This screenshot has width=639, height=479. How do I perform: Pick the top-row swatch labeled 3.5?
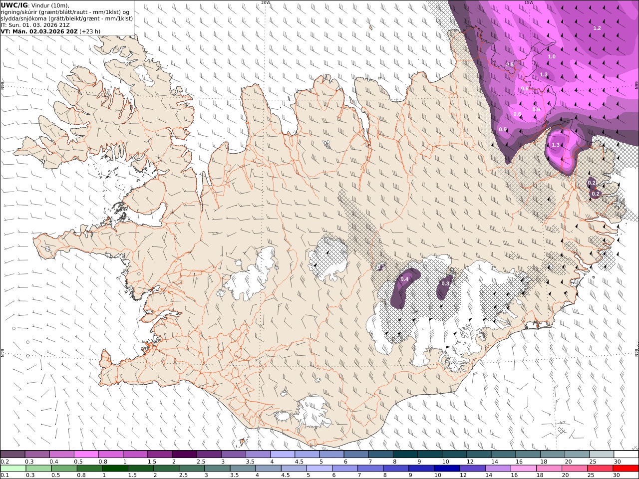[258, 455]
